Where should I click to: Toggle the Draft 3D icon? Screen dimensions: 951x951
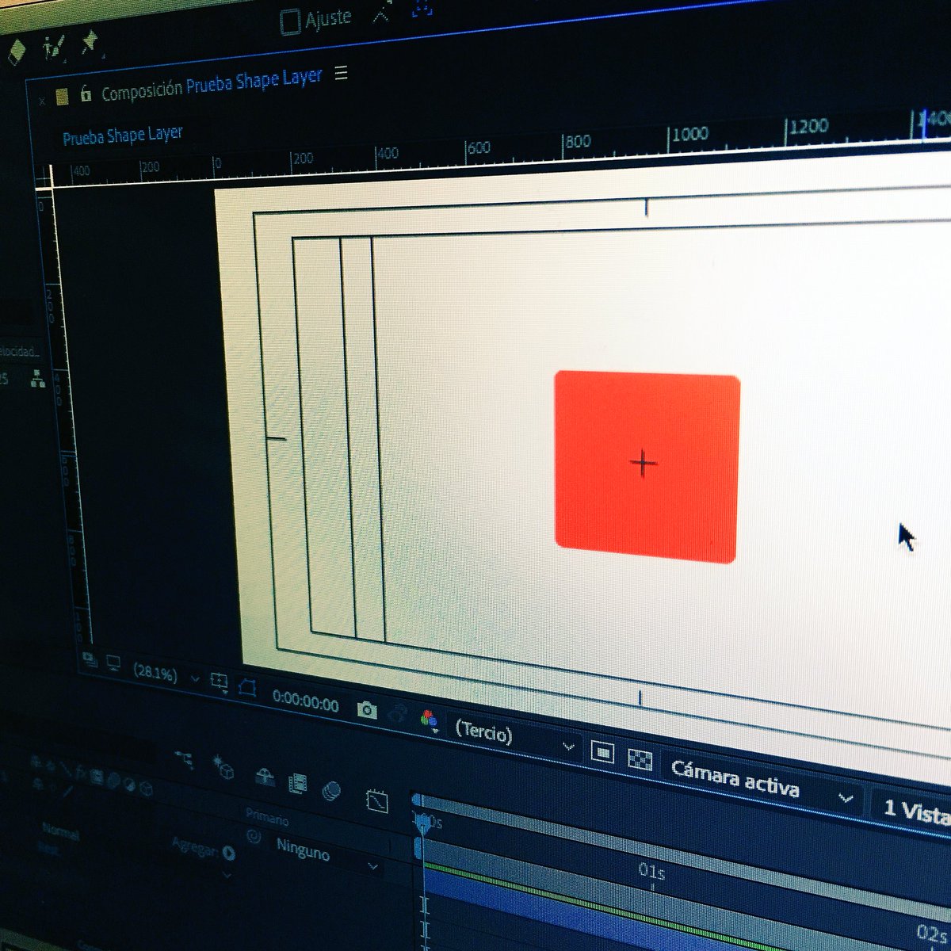coord(223,766)
